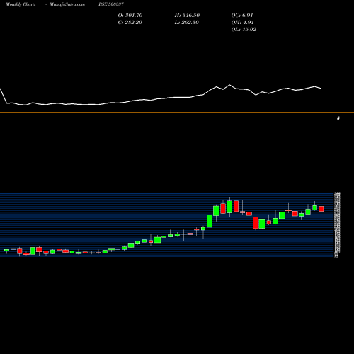Click the low value L: 262.30
The image size is (354, 354).
[x=186, y=23]
